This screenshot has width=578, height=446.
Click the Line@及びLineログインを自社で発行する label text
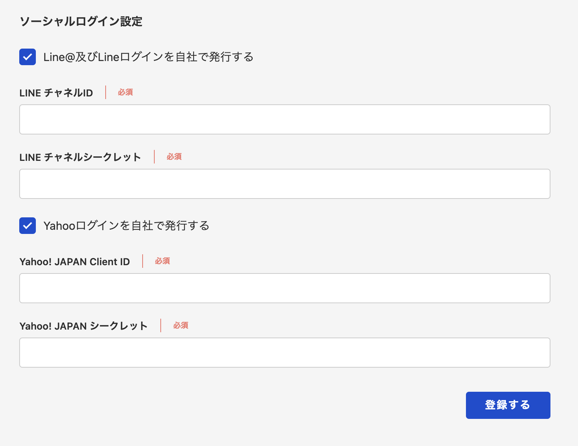point(148,57)
